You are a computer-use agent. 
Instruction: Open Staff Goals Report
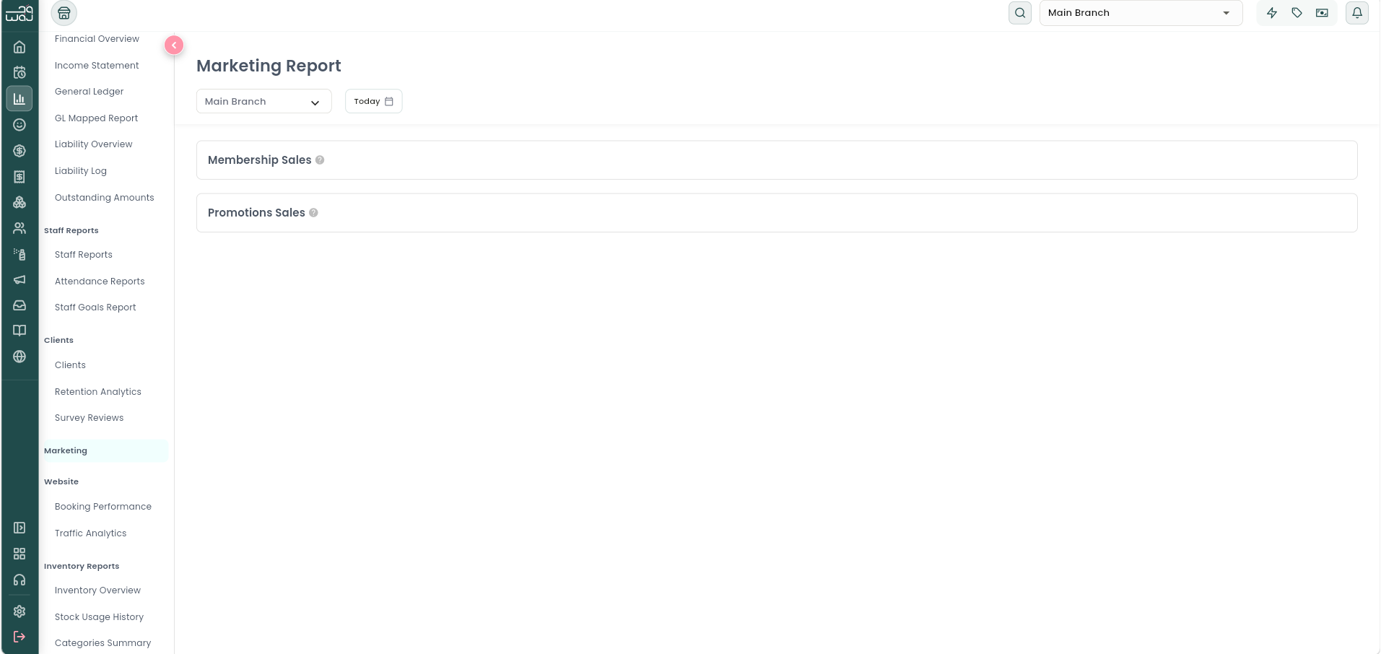[95, 308]
